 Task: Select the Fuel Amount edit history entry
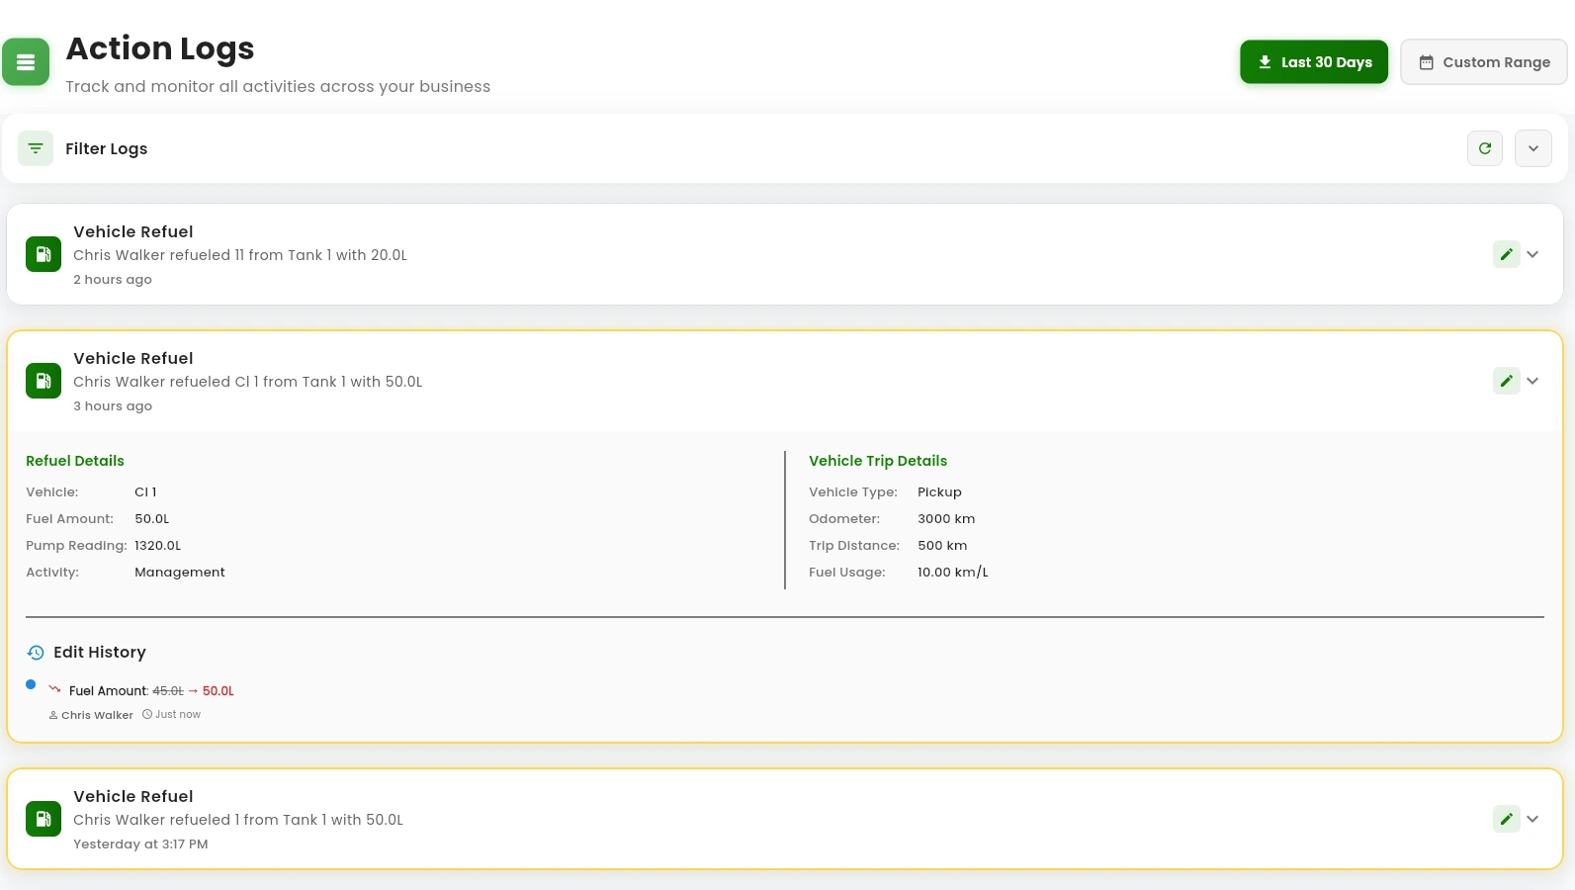tap(151, 691)
